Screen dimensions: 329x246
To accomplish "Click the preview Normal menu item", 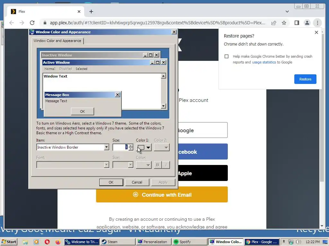I will [50, 69].
